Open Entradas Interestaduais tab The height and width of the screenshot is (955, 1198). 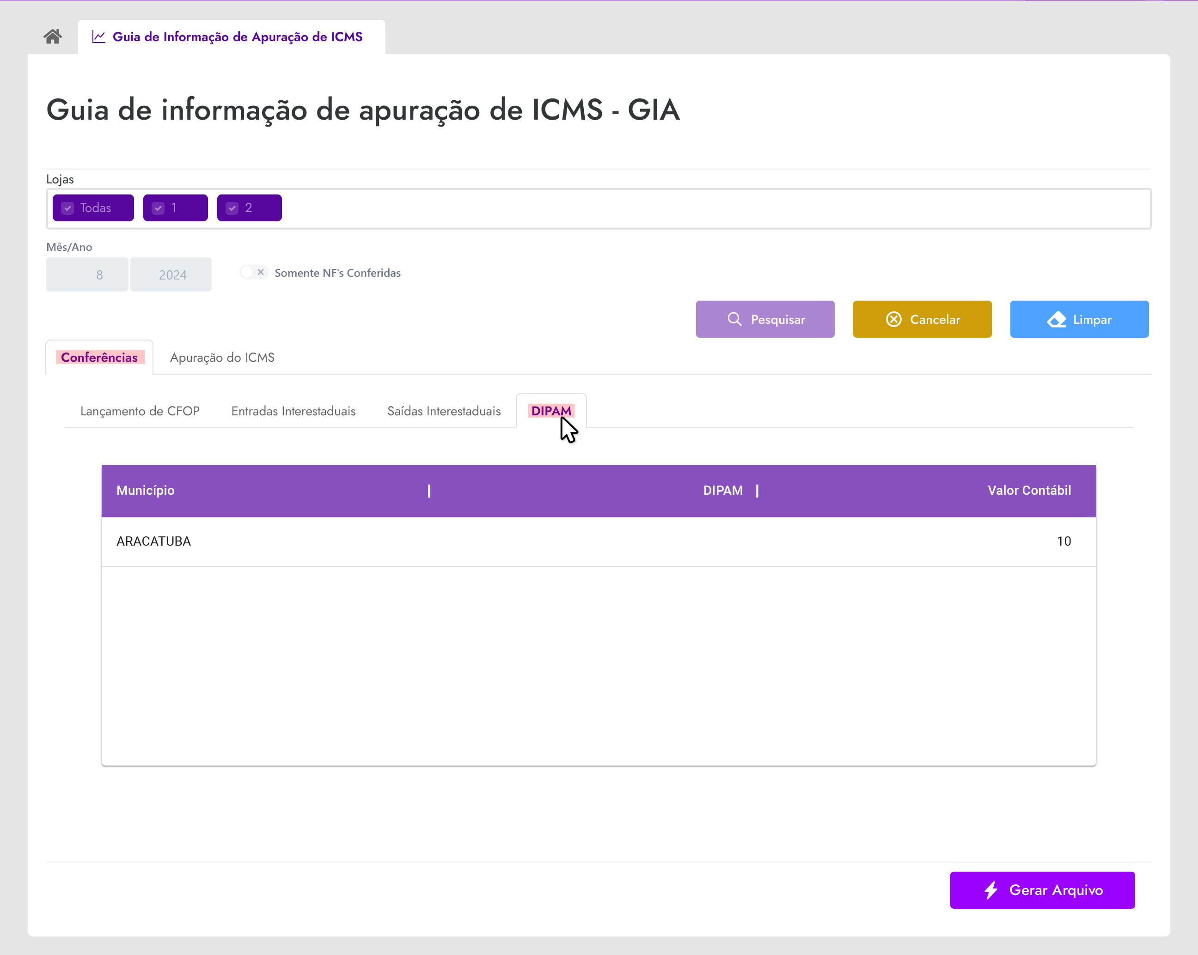coord(293,411)
